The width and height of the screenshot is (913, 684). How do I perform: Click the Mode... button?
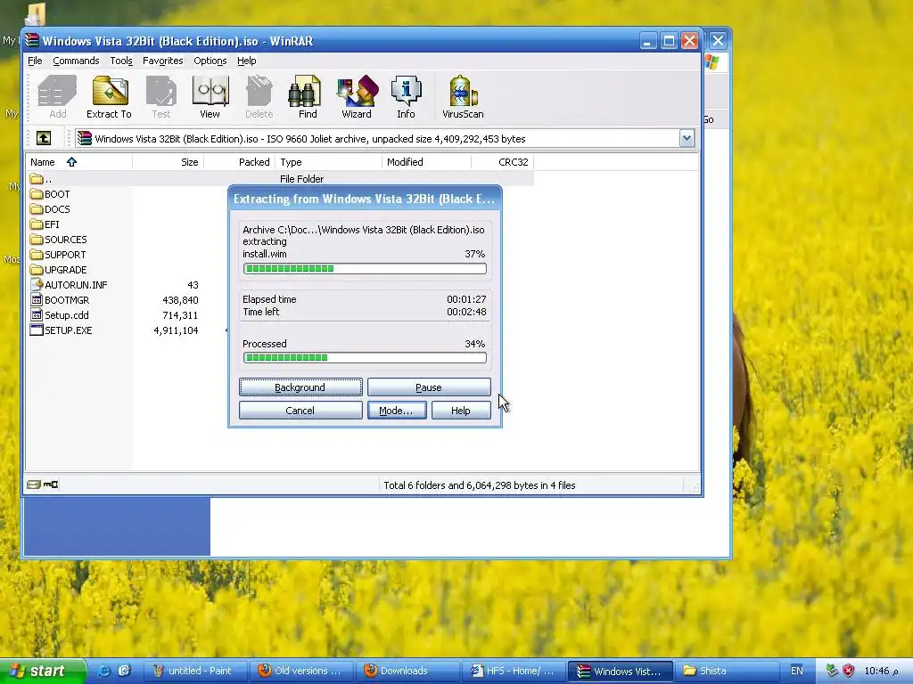click(x=397, y=411)
